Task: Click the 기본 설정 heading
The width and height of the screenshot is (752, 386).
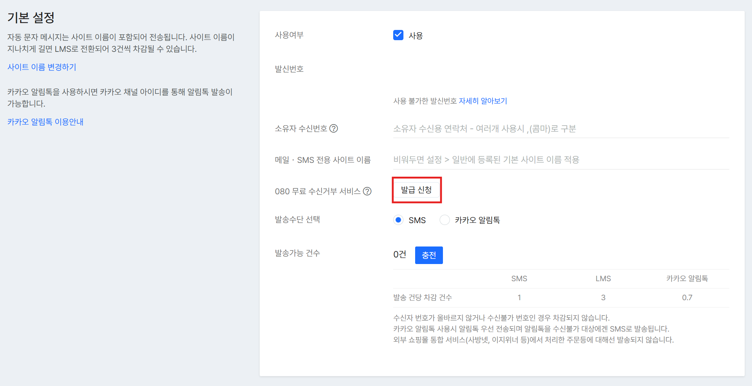Action: tap(31, 18)
